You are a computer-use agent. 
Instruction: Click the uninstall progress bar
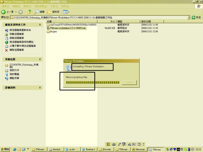pos(93,83)
